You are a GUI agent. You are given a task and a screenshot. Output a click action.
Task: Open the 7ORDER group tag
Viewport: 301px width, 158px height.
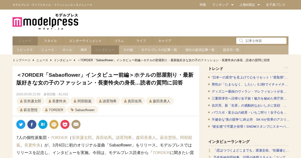click(54, 110)
